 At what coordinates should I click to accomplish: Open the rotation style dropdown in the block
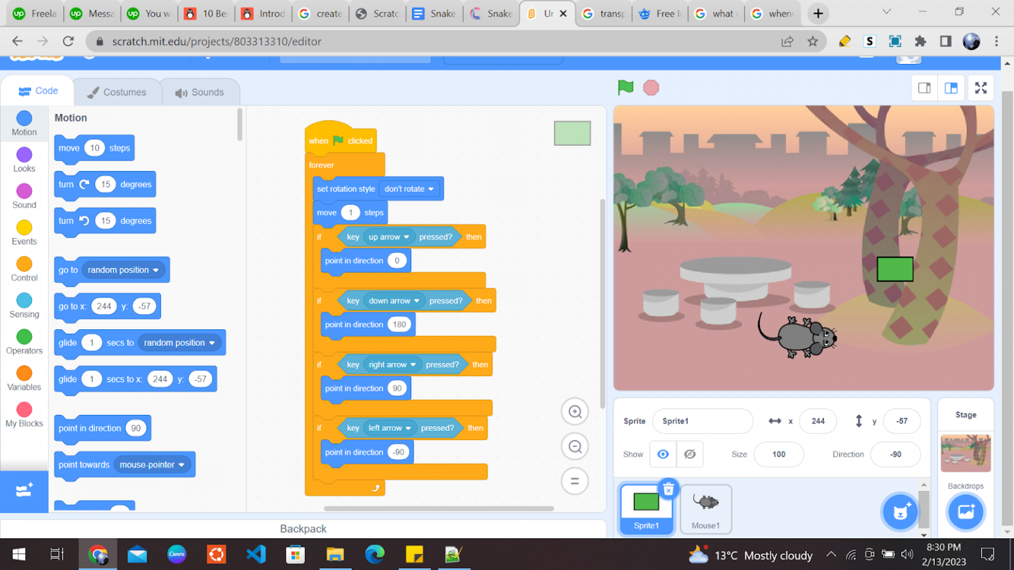pos(410,189)
